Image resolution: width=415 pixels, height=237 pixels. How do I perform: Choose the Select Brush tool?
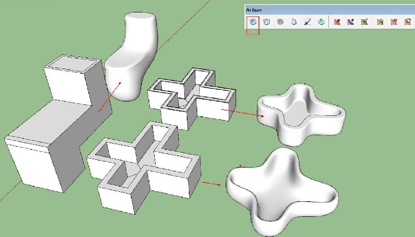[x=351, y=22]
